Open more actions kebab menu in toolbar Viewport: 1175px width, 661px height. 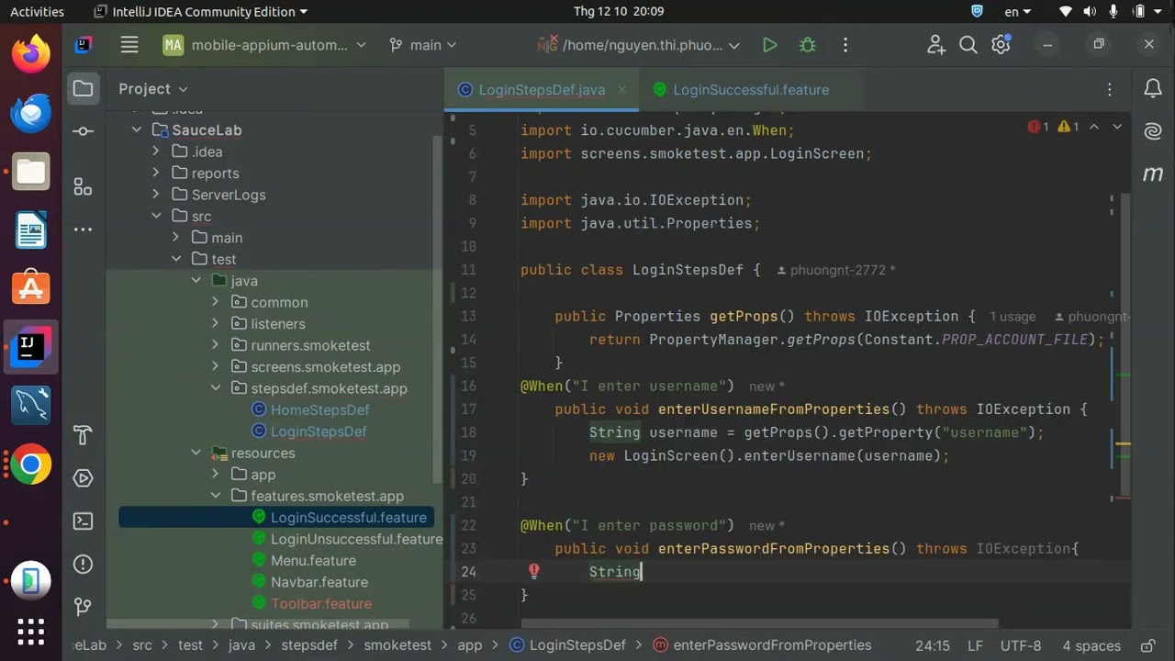pyautogui.click(x=845, y=44)
